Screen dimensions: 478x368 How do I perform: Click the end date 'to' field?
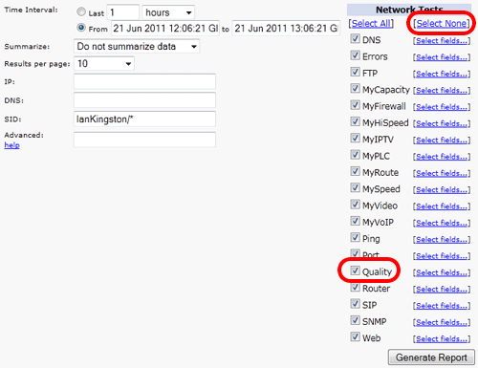click(286, 29)
